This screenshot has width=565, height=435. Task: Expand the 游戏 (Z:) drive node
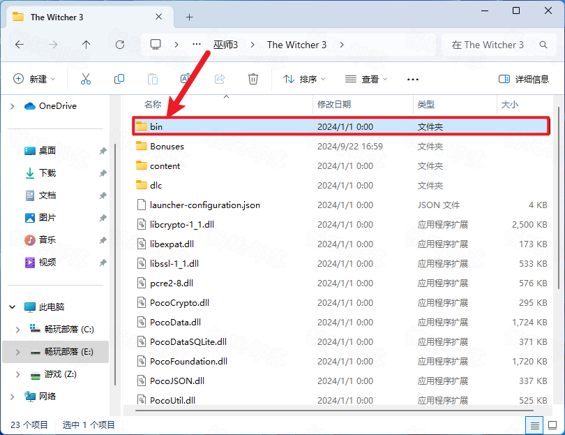click(17, 374)
